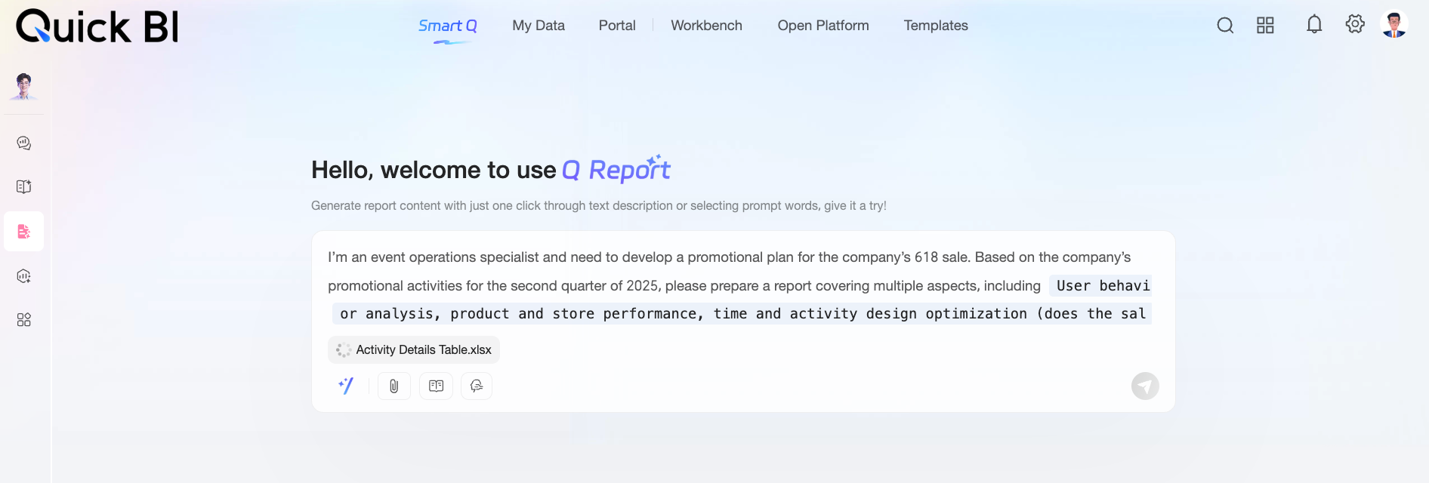Select the Q Report sidebar icon
Viewport: 1429px width, 483px height.
[24, 232]
